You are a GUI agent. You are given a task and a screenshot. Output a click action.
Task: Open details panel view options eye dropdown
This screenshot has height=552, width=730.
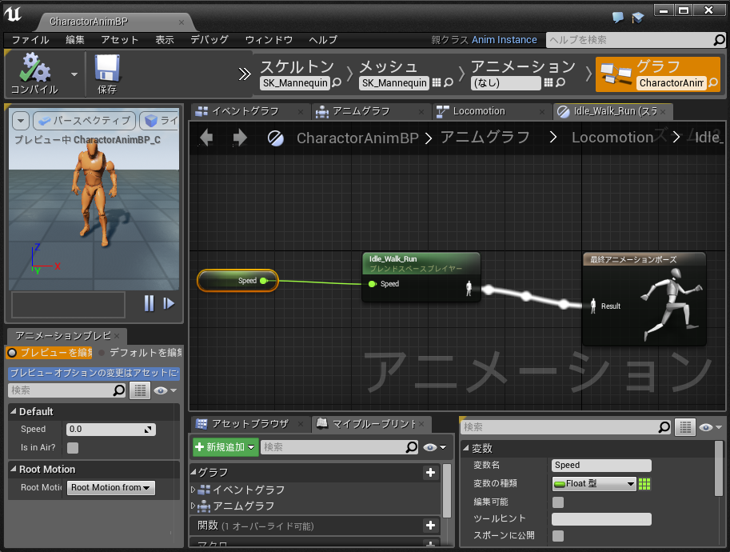[x=711, y=427]
